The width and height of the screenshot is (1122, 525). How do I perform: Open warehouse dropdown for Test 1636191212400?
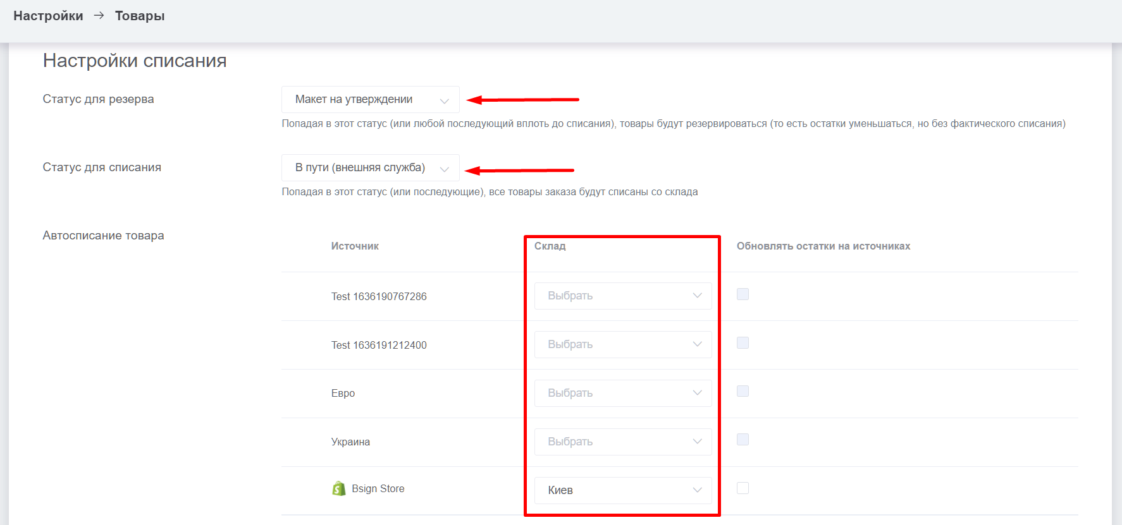(623, 344)
